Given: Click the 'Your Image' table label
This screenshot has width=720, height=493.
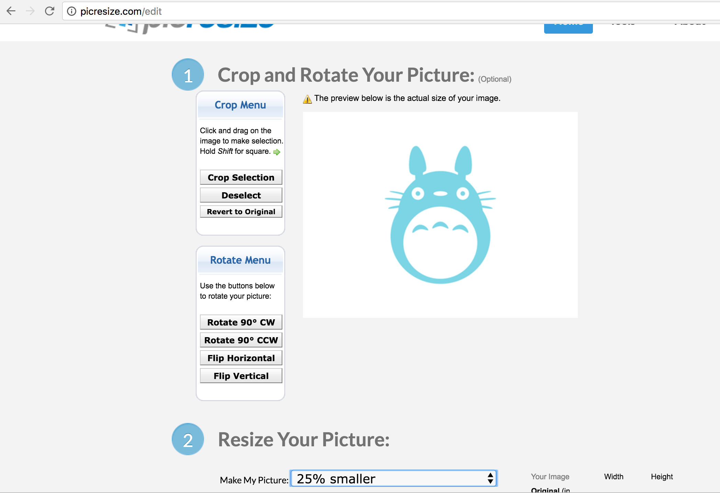Looking at the screenshot, I should [550, 477].
